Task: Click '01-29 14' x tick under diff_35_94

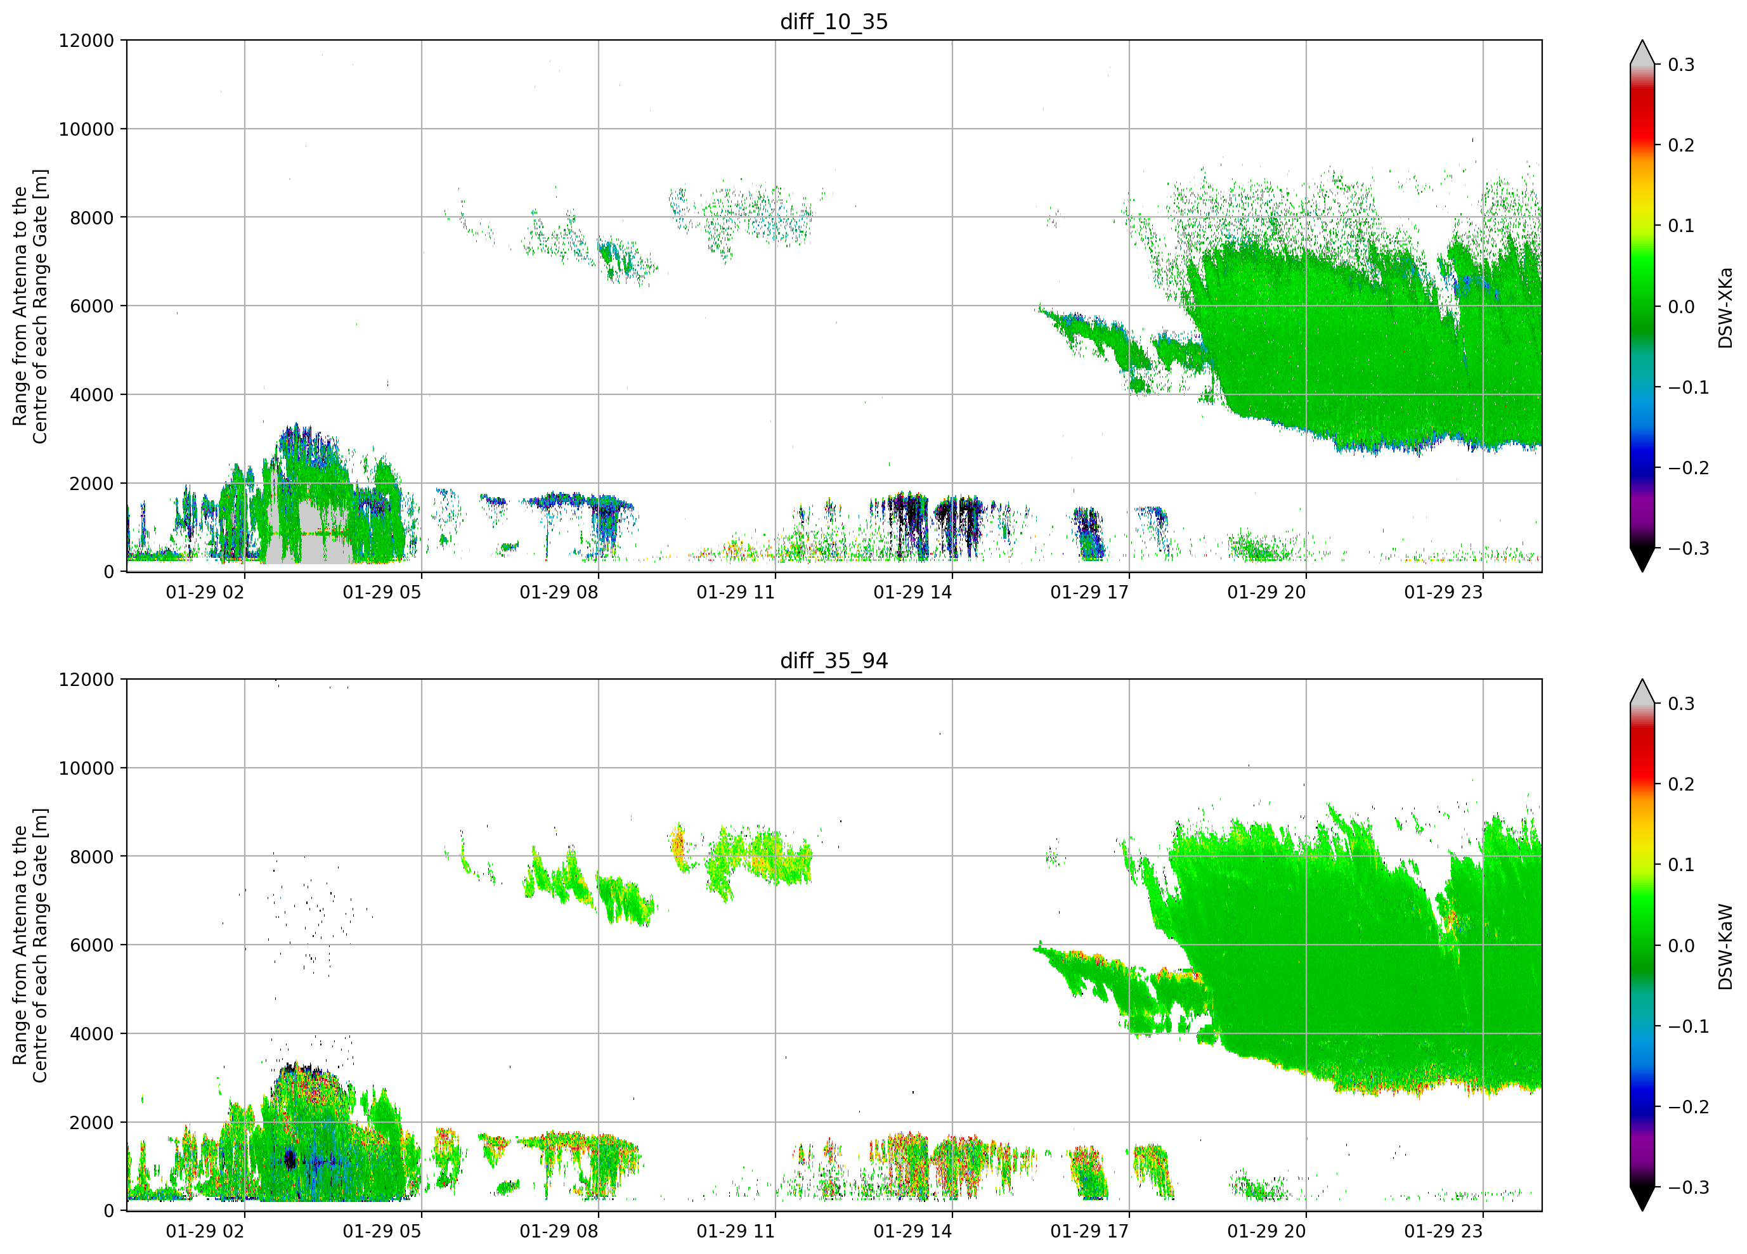Action: click(912, 1232)
